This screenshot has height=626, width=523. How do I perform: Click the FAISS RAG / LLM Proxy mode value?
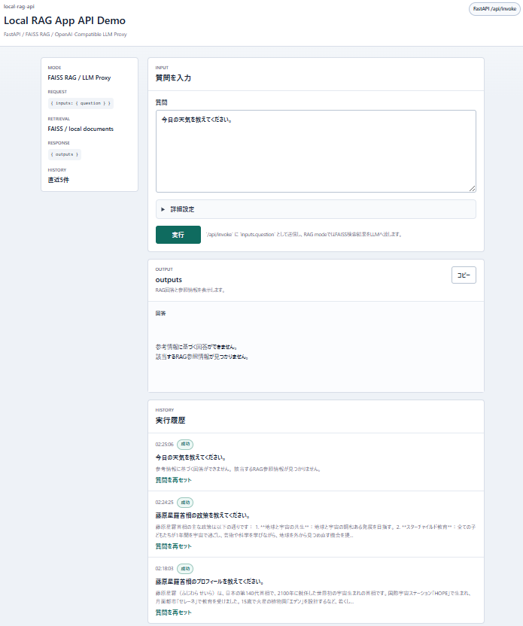[80, 77]
